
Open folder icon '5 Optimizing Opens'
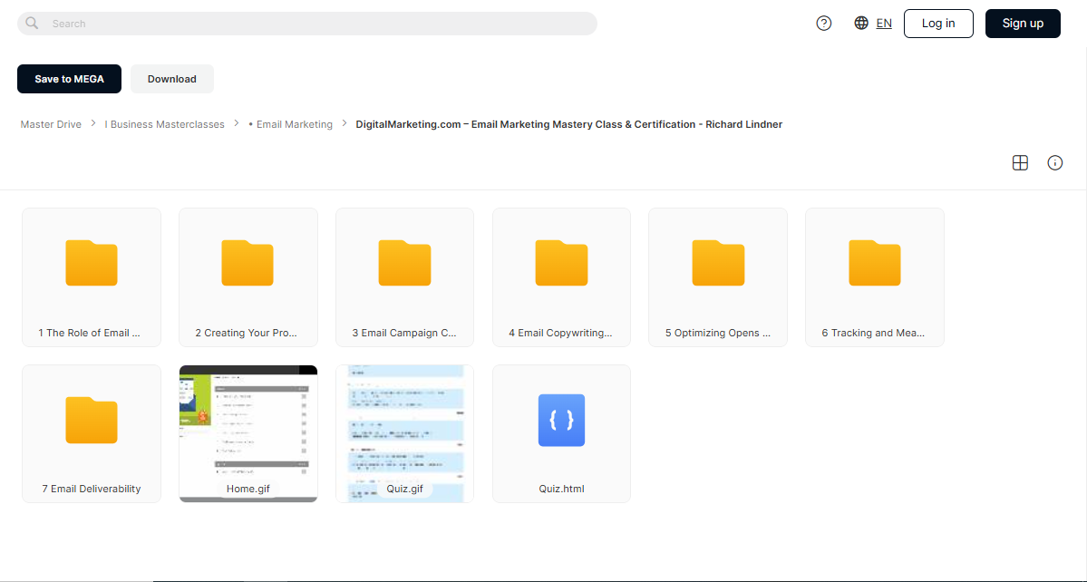tap(718, 263)
